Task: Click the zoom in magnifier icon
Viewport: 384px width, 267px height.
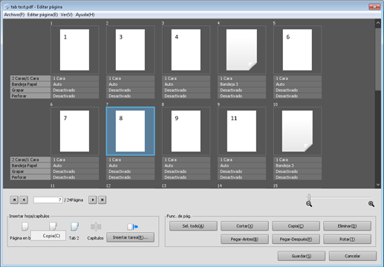Action: point(371,204)
